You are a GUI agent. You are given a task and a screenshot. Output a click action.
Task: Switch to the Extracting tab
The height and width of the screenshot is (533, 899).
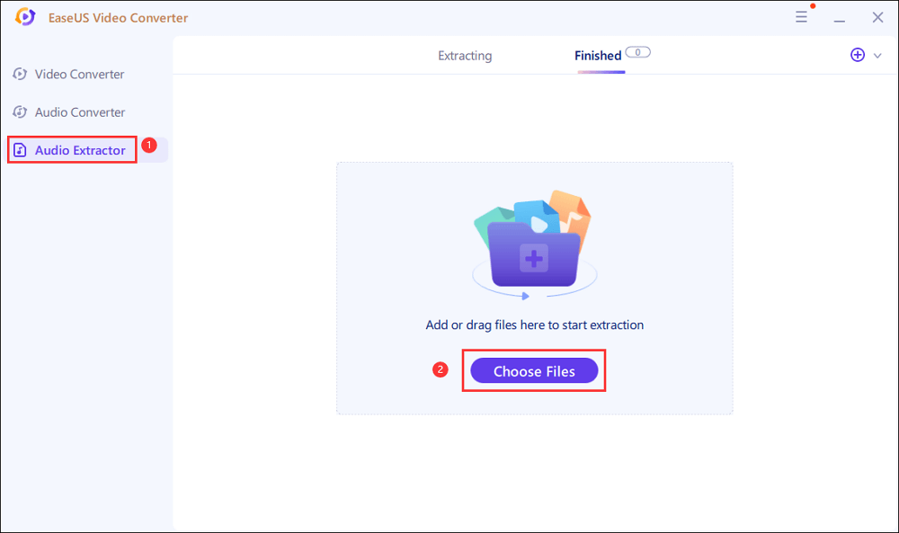pyautogui.click(x=465, y=56)
